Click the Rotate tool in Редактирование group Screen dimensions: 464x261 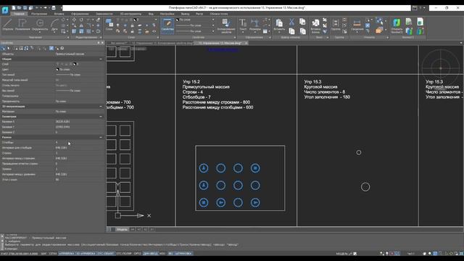81,20
